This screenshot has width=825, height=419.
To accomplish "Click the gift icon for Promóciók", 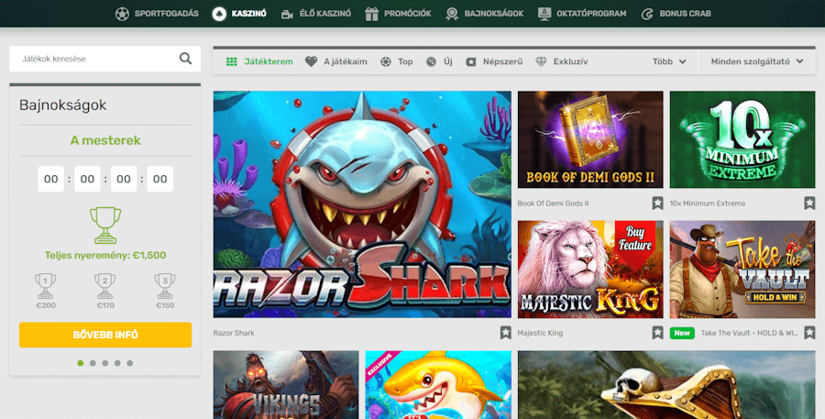I will tap(371, 14).
